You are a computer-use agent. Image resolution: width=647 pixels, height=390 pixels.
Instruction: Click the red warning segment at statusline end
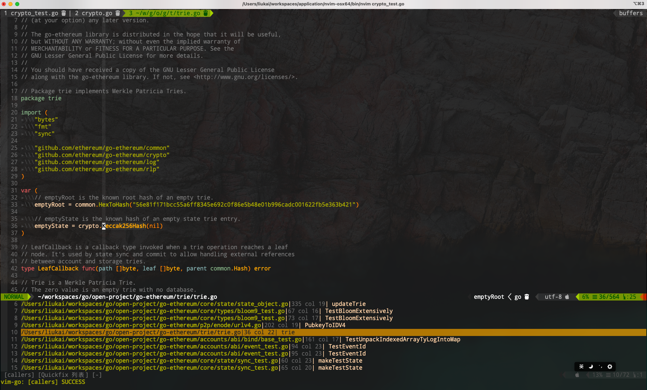click(644, 297)
